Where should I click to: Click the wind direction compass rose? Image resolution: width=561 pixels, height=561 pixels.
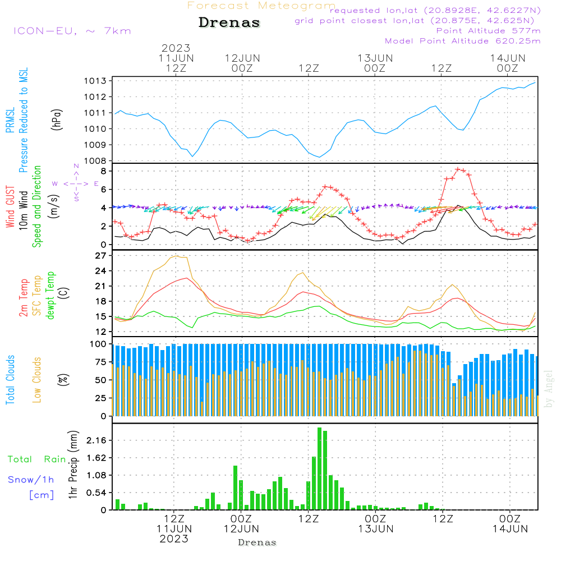tap(76, 183)
